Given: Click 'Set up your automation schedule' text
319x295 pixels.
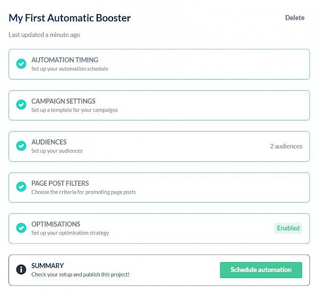Looking at the screenshot, I should click(x=70, y=69).
